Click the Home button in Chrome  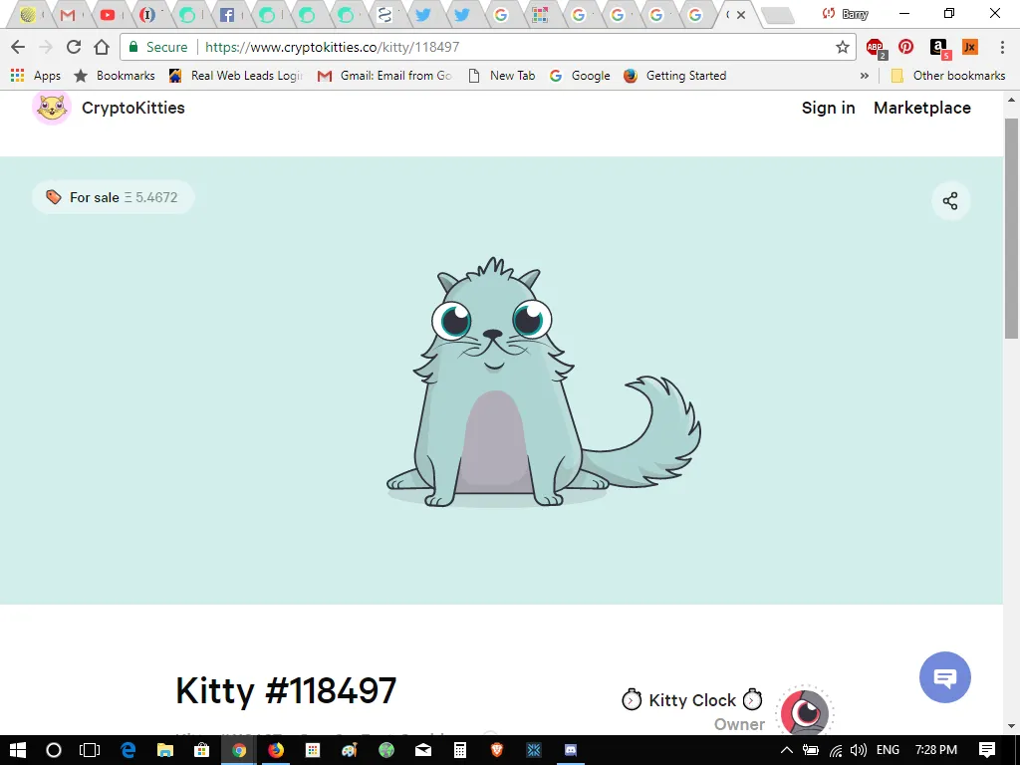pyautogui.click(x=102, y=47)
